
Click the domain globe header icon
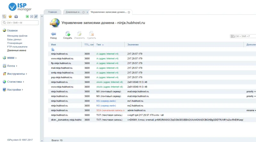[55, 23]
